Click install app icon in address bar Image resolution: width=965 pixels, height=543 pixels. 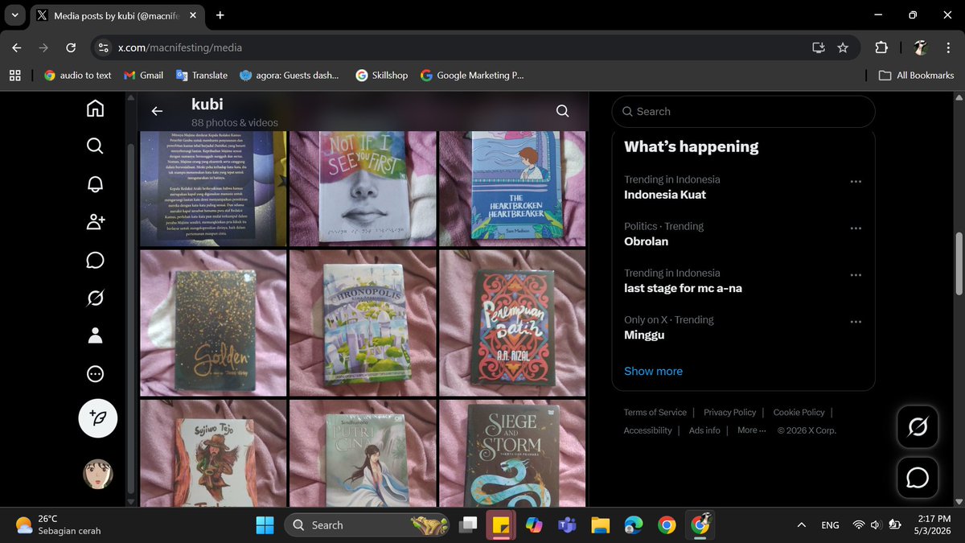819,47
